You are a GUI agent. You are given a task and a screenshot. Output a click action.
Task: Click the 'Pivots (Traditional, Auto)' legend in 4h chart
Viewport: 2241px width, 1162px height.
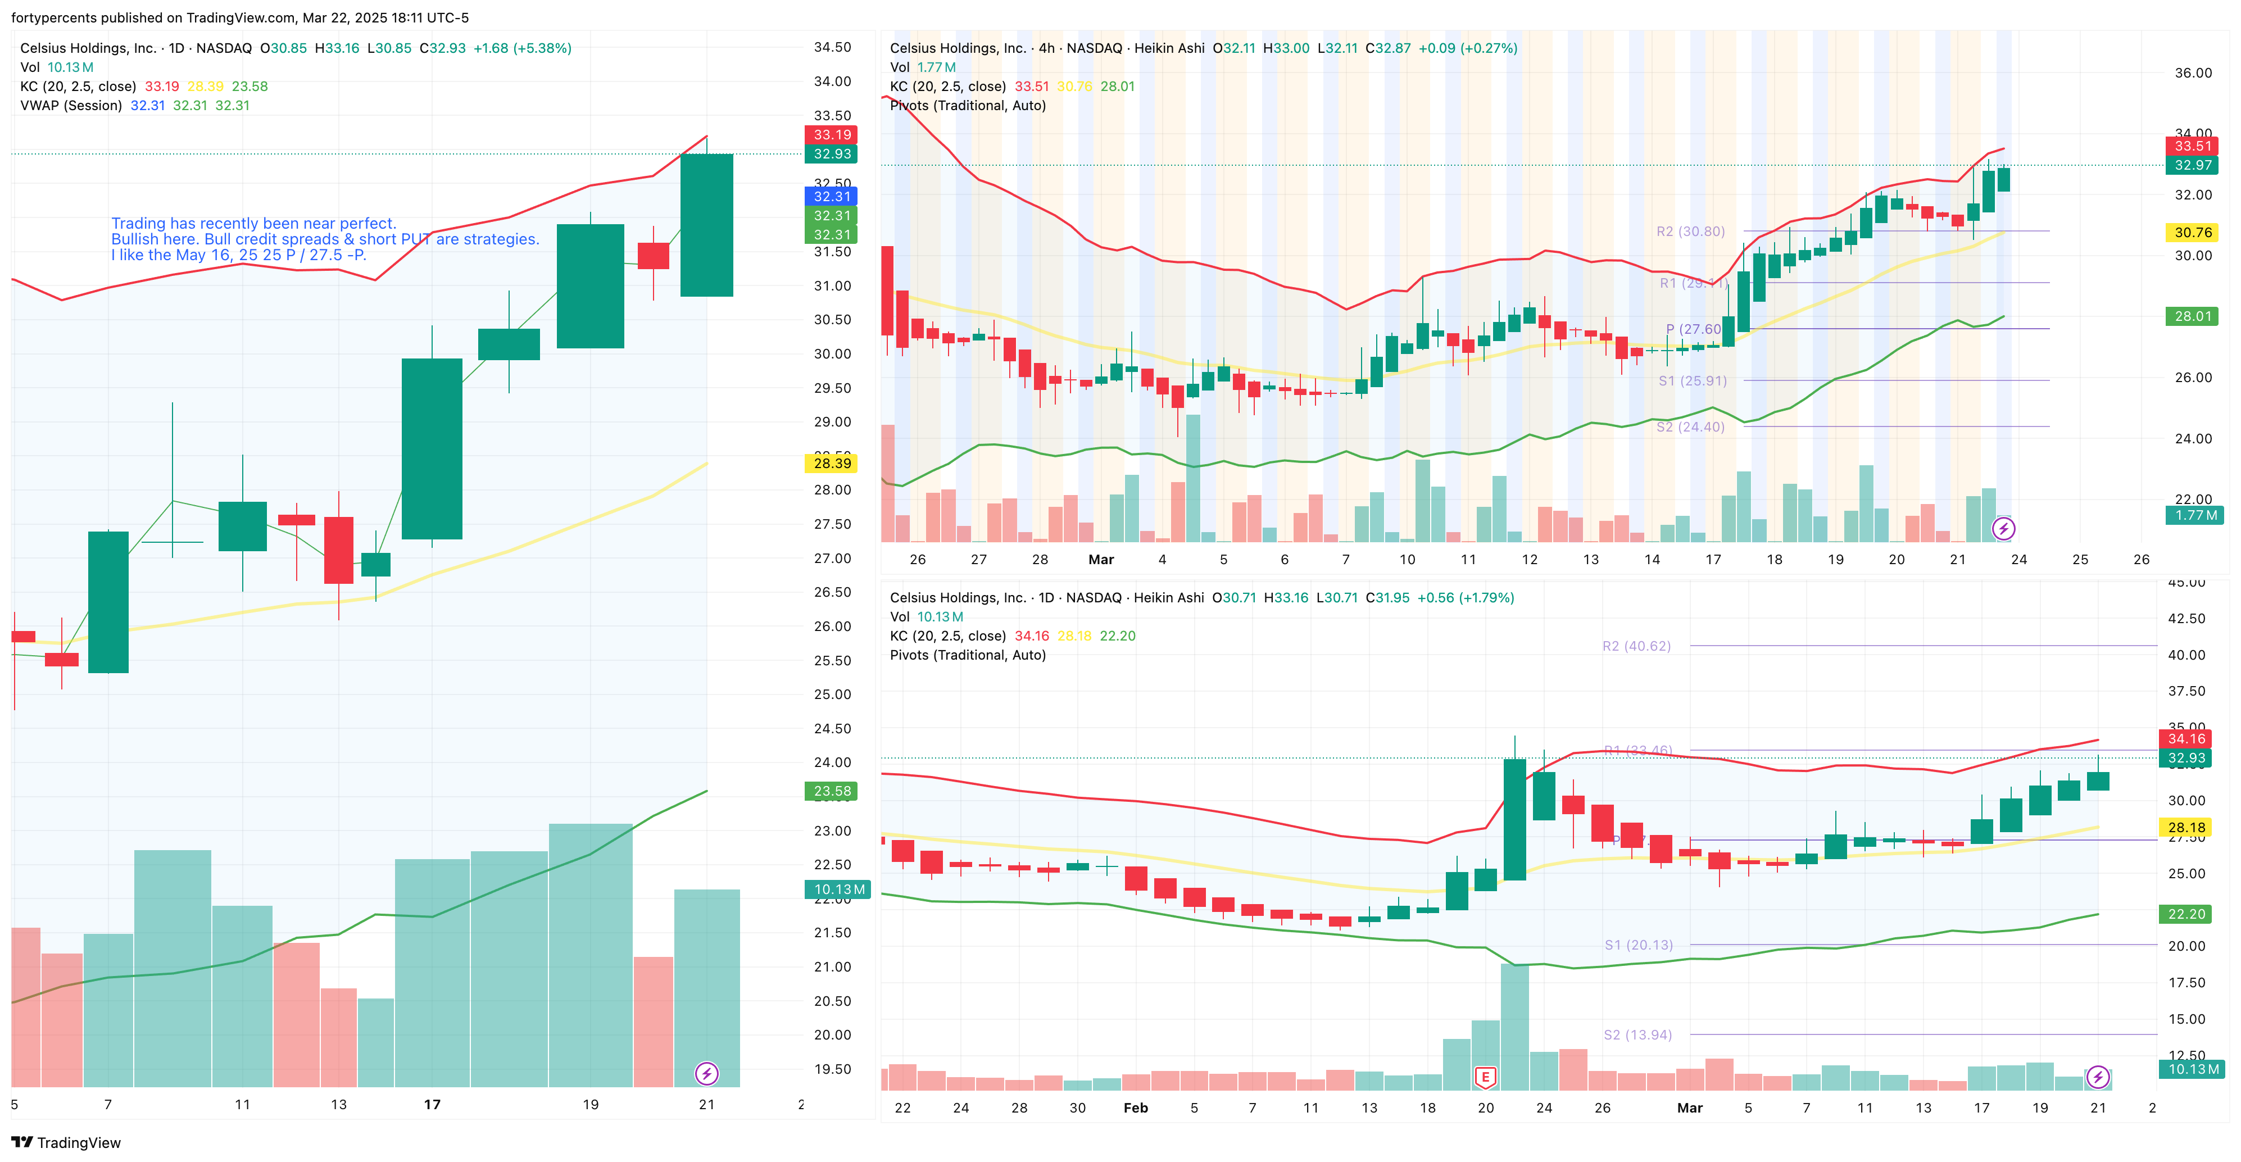[x=968, y=105]
